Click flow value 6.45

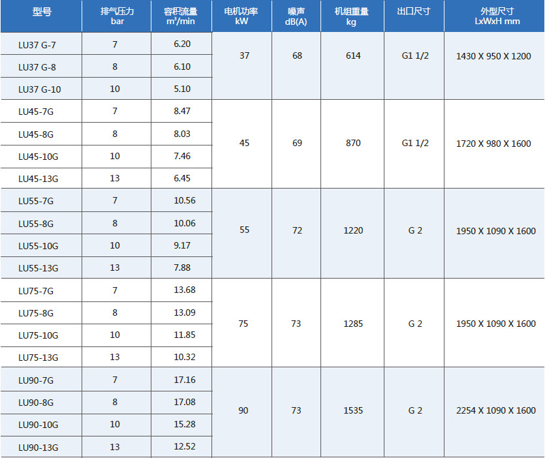click(182, 178)
